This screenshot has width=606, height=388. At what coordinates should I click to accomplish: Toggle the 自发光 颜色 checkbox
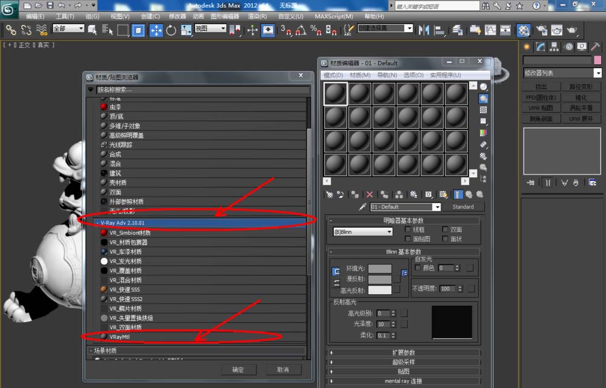(x=418, y=268)
